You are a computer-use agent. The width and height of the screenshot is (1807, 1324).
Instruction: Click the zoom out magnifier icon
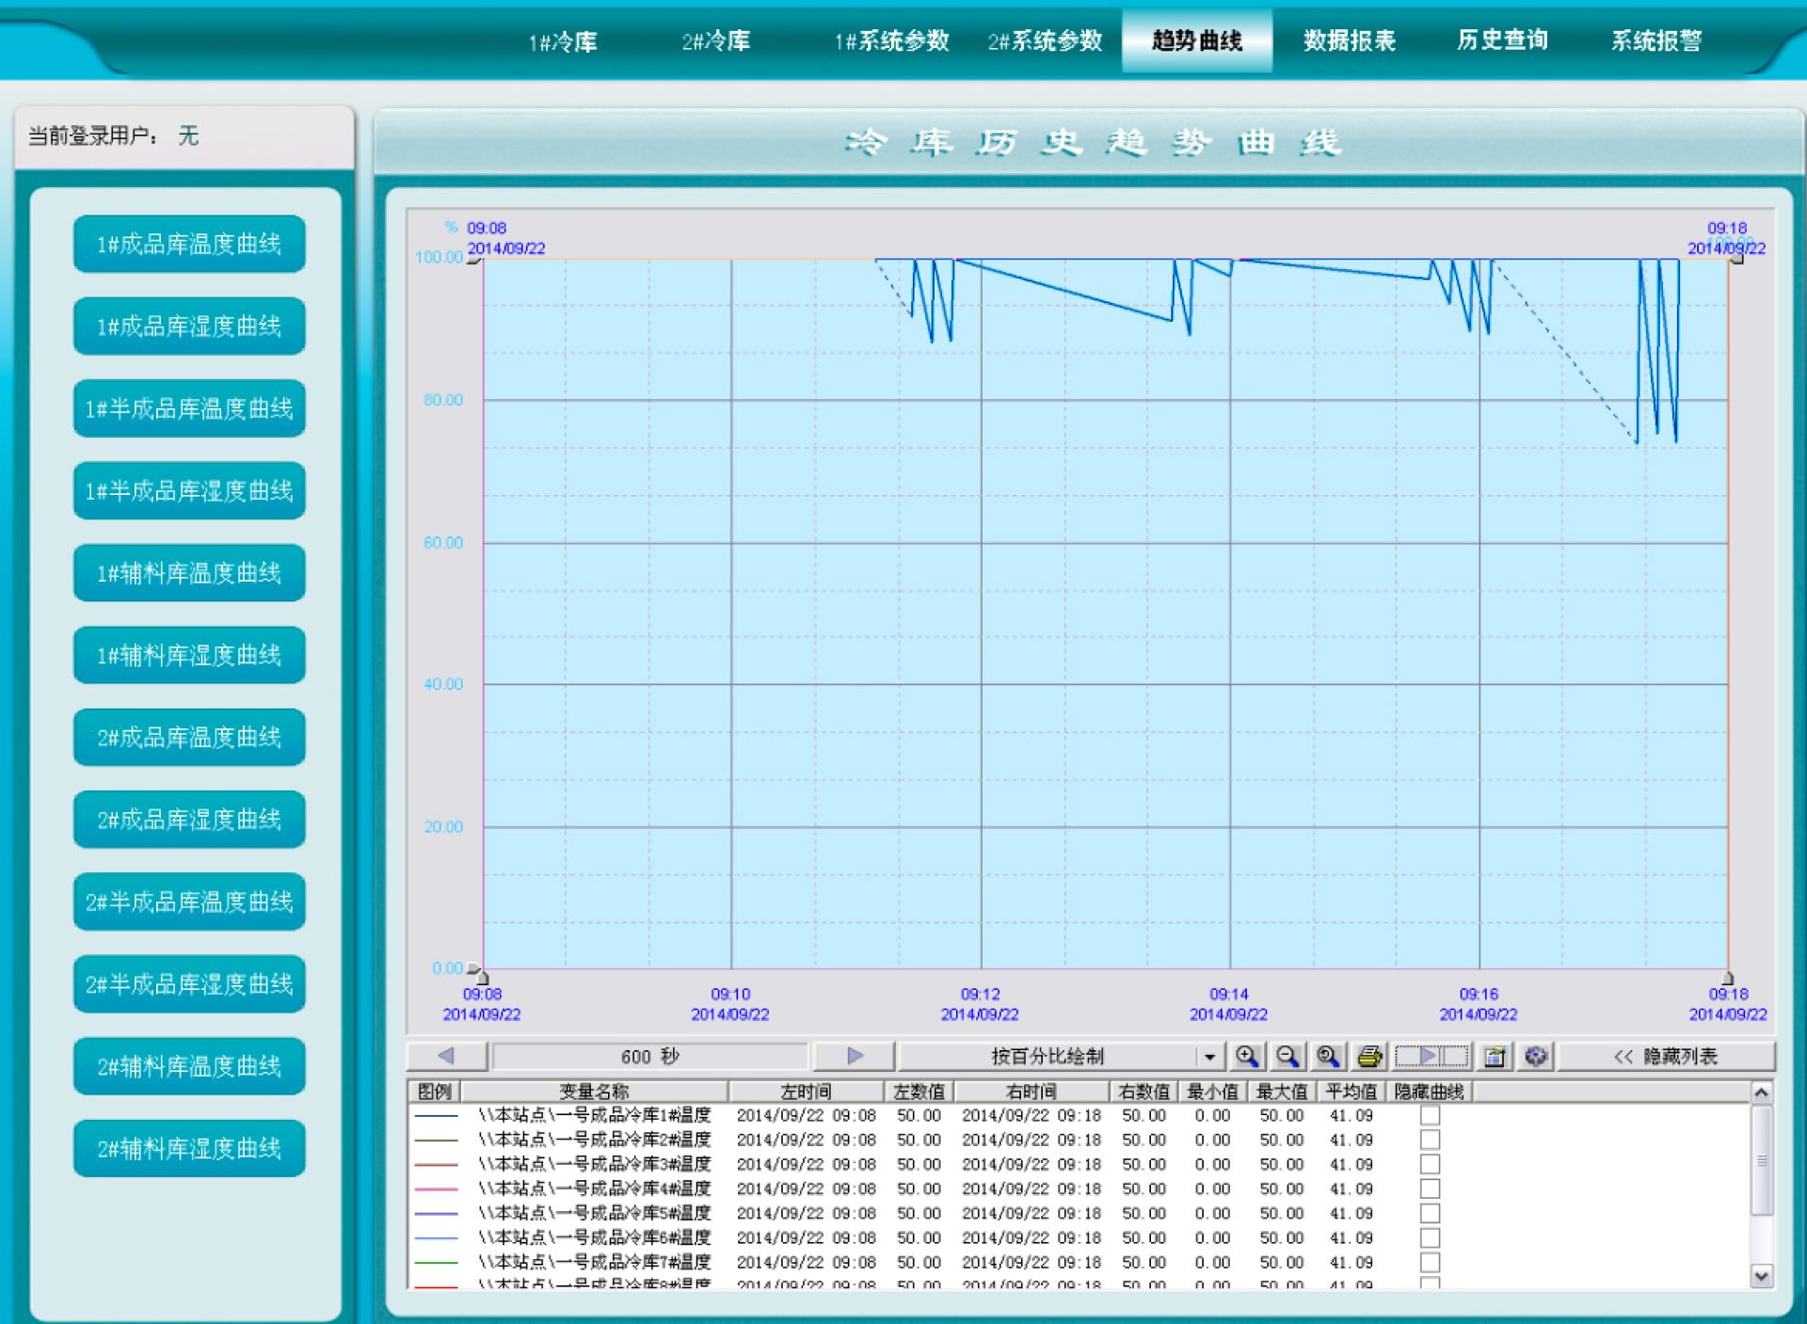[1287, 1056]
